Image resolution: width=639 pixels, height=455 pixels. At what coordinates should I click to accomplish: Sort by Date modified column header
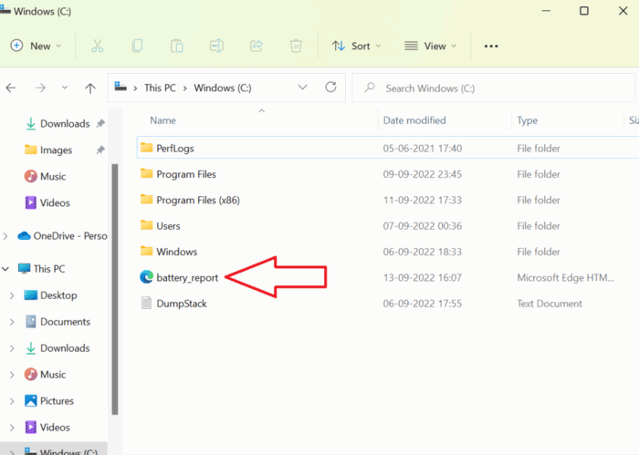[414, 120]
